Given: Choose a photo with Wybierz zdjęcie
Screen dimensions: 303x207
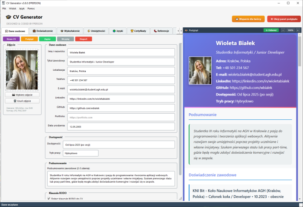Looking at the screenshot, I should coord(22,95).
